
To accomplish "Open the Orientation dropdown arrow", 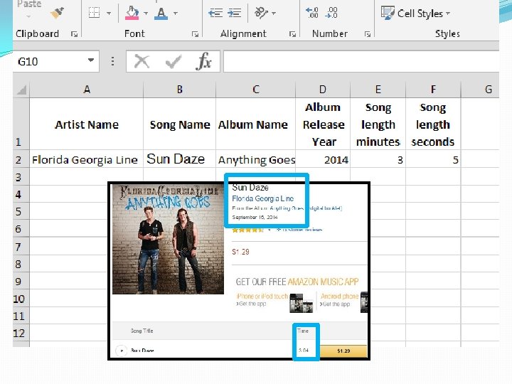I will [274, 14].
